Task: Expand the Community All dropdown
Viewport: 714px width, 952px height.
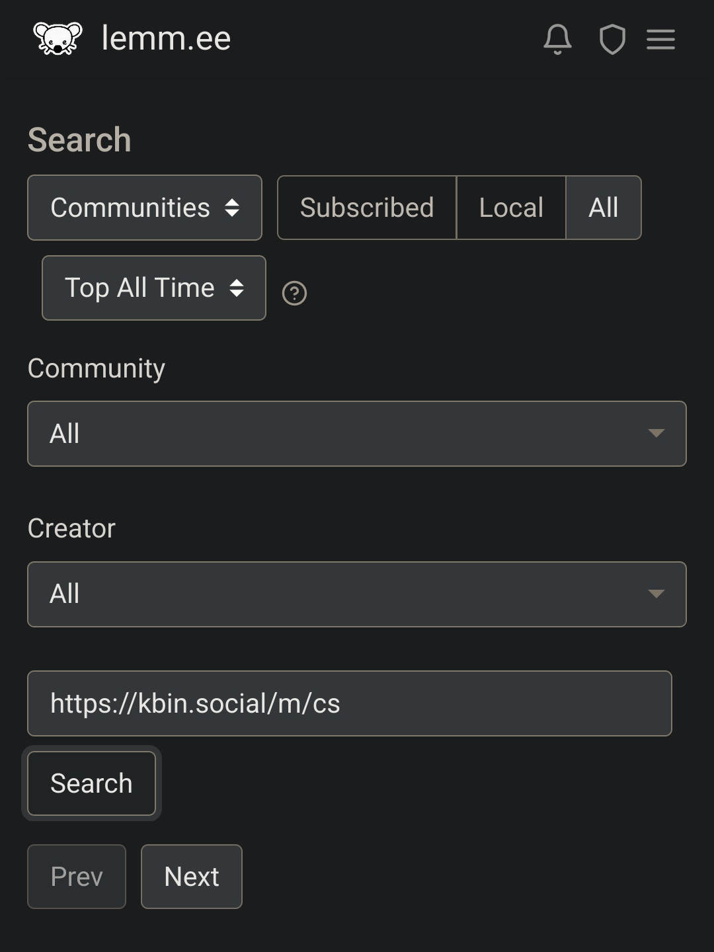Action: pyautogui.click(x=357, y=434)
